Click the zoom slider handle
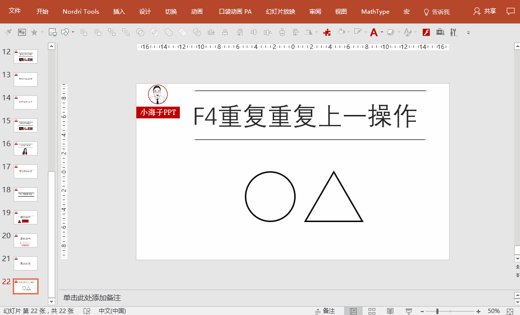The width and height of the screenshot is (520, 315). [x=437, y=311]
